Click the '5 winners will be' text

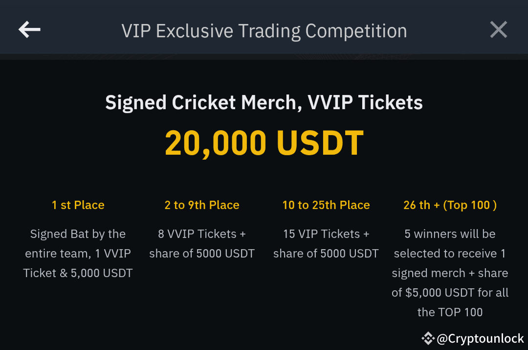[x=450, y=234]
